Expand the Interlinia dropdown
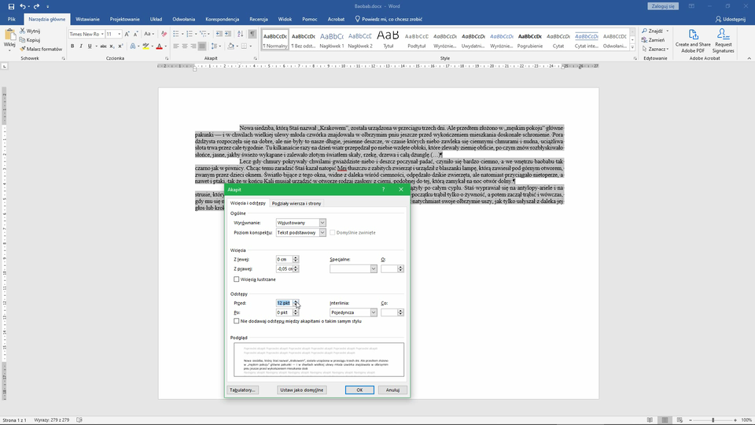Viewport: 755px width, 425px height. [373, 312]
